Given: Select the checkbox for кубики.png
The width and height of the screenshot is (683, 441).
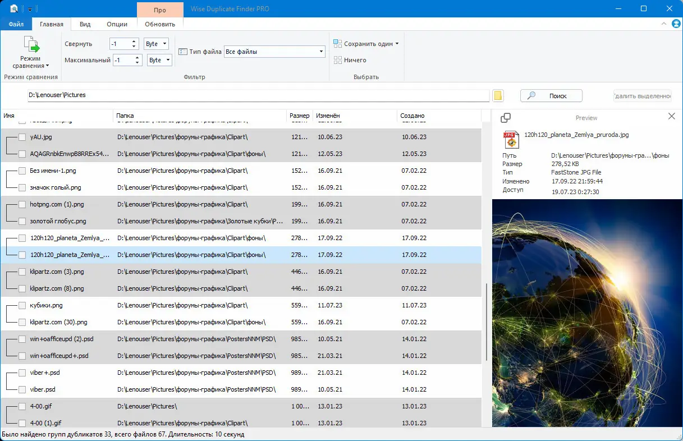Looking at the screenshot, I should pos(22,305).
